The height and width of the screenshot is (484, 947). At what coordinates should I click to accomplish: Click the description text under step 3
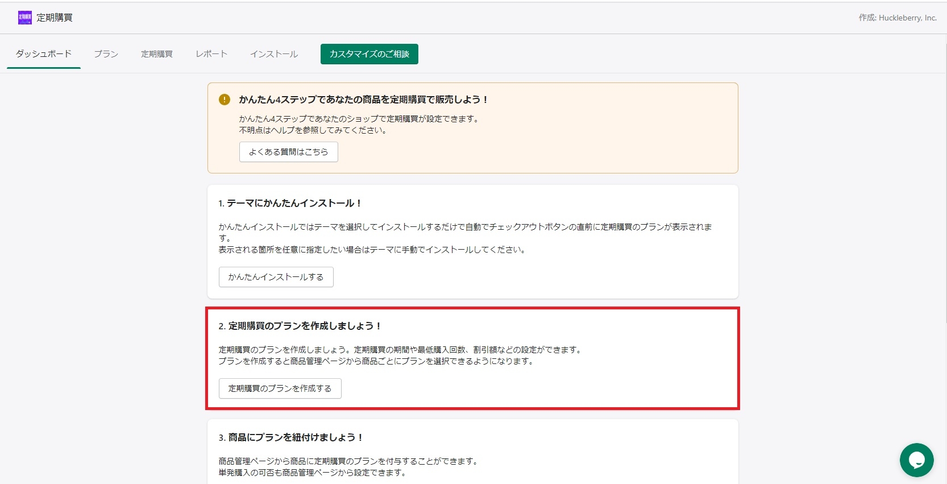(348, 467)
